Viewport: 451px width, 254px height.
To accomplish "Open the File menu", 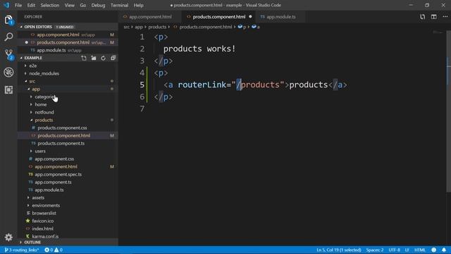I will (18, 5).
